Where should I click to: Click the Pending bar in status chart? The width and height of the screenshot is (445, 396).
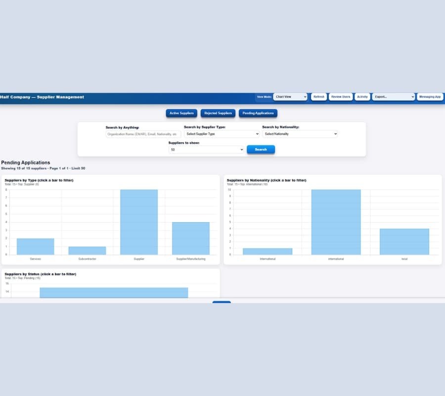tap(114, 292)
